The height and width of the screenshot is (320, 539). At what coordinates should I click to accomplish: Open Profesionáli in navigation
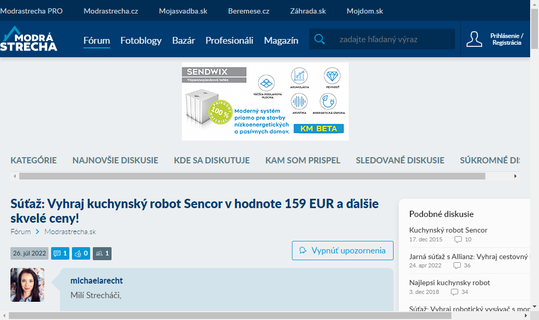(229, 41)
